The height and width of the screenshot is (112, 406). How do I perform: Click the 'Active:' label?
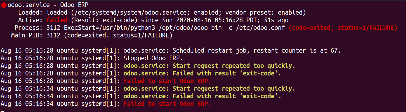coord(30,20)
